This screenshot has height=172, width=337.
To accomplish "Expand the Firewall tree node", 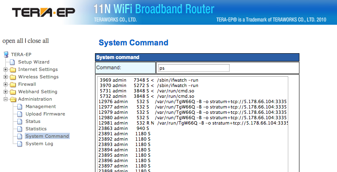I will pyautogui.click(x=6, y=85).
